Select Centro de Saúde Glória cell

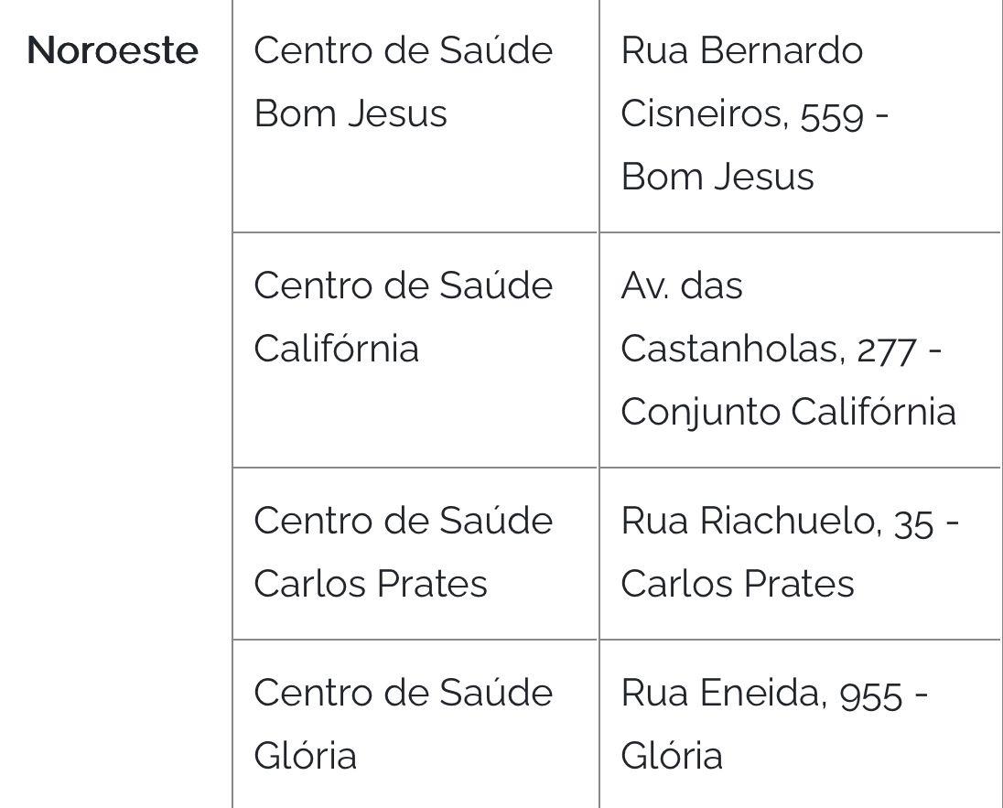pos(415,724)
